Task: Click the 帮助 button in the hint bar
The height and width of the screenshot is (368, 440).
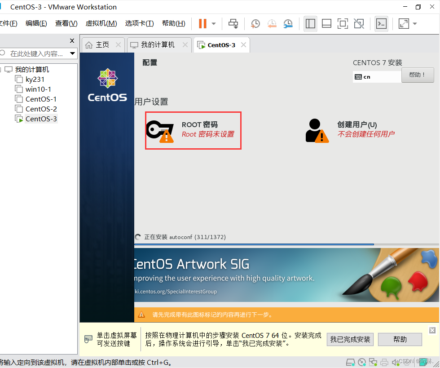Action: click(400, 339)
